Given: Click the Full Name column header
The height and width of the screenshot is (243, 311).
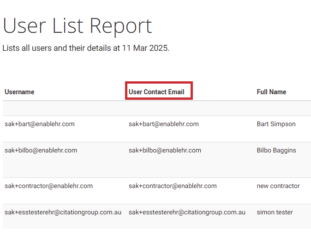Looking at the screenshot, I should tap(271, 92).
